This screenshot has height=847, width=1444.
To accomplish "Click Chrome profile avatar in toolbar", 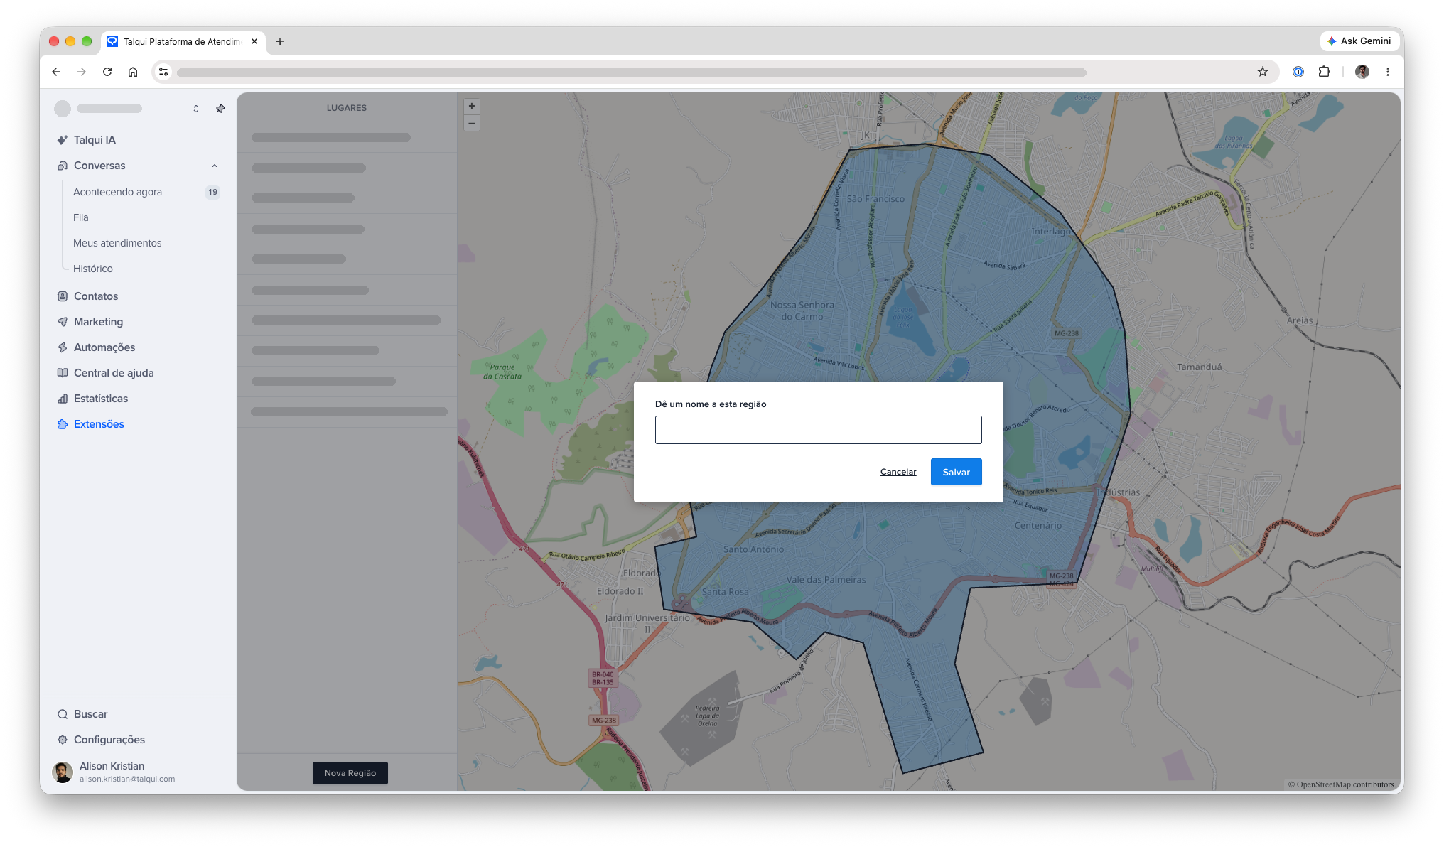I will click(1362, 72).
